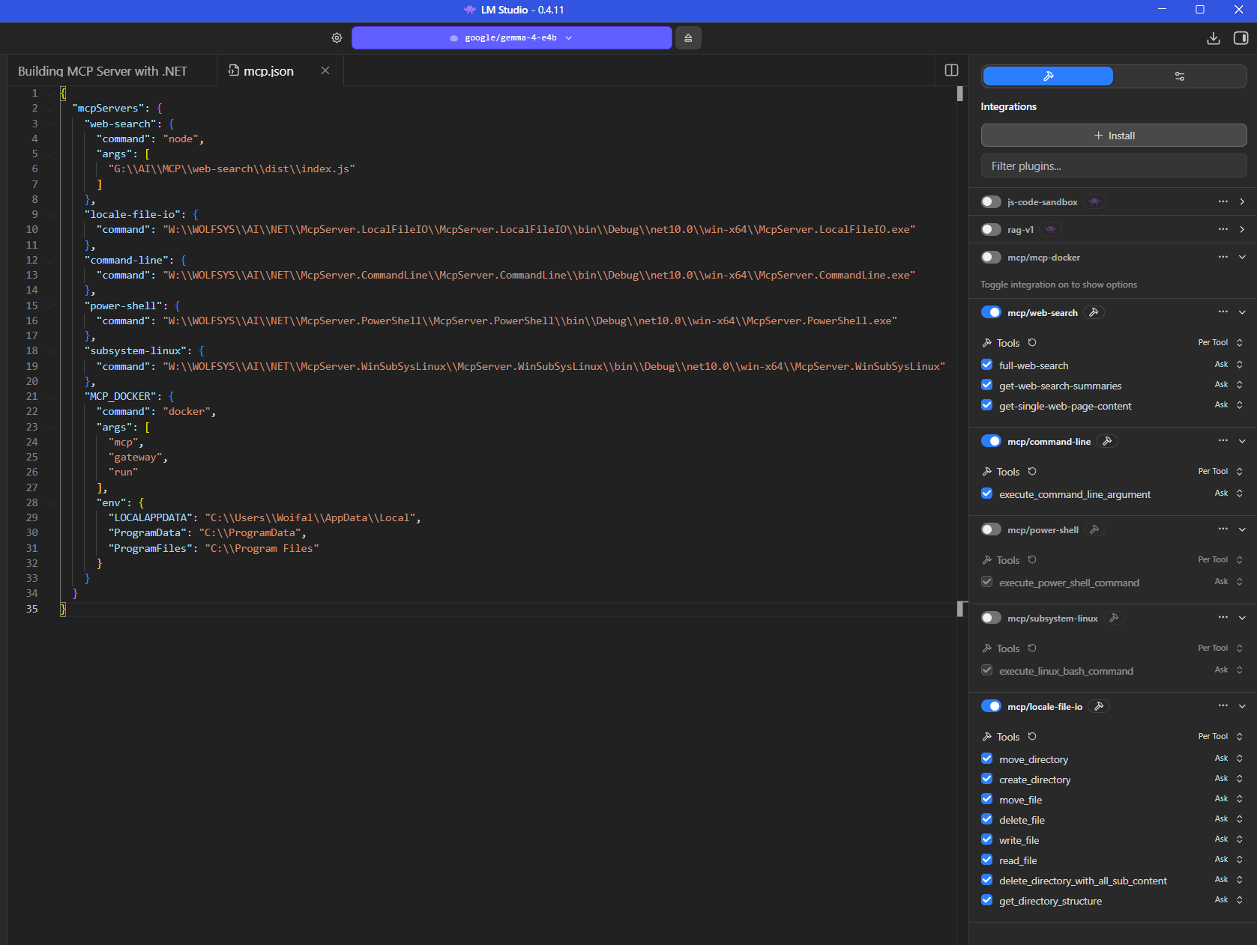Turn on mcp/power-shell integration toggle

(x=991, y=529)
